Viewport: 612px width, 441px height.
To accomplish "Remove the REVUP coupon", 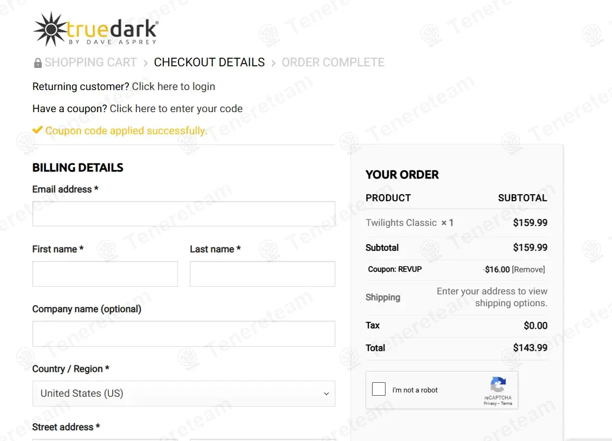I will tap(528, 270).
